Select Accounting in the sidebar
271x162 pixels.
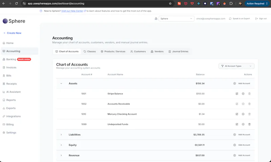click(19, 51)
